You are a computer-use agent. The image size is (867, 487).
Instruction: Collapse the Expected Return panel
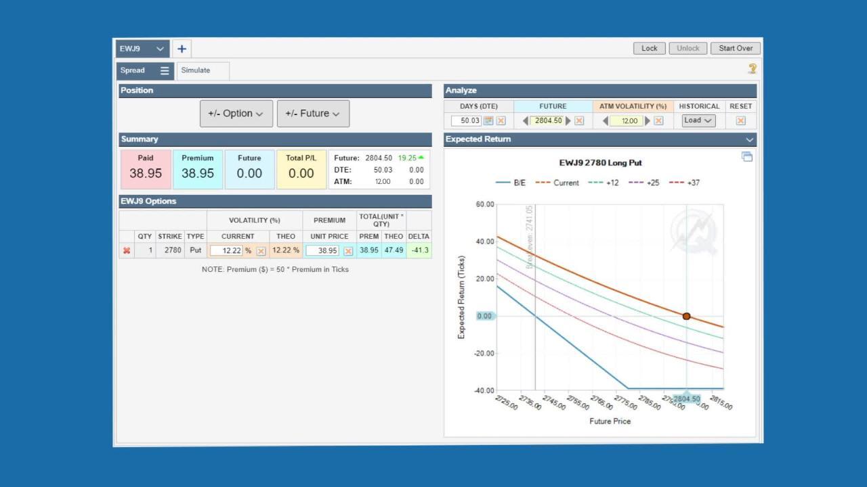pyautogui.click(x=749, y=139)
